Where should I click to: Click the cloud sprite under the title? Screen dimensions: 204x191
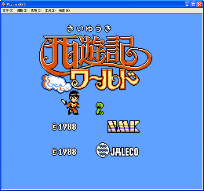point(56,84)
